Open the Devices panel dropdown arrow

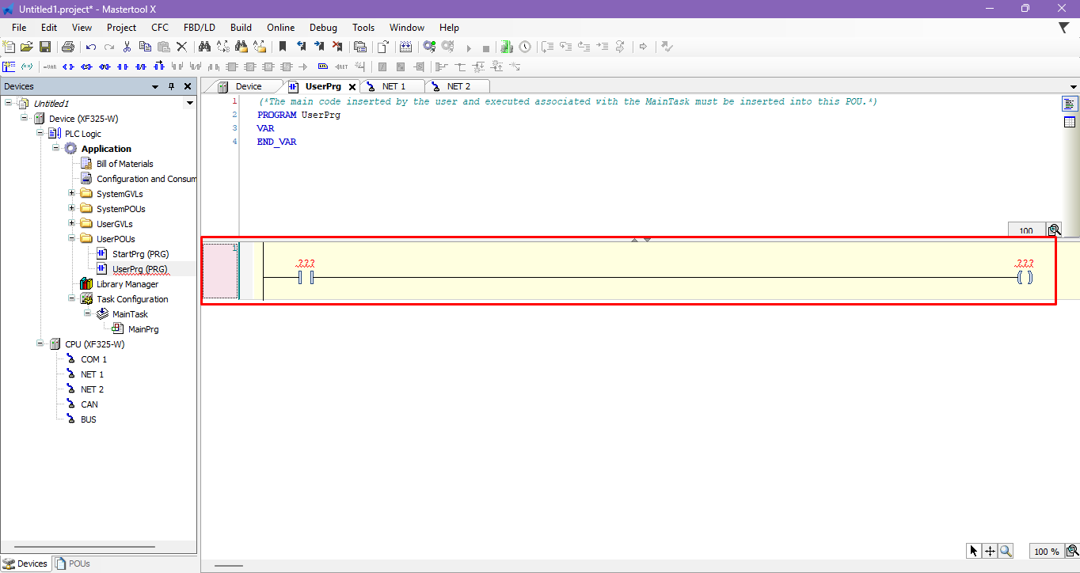pos(156,86)
